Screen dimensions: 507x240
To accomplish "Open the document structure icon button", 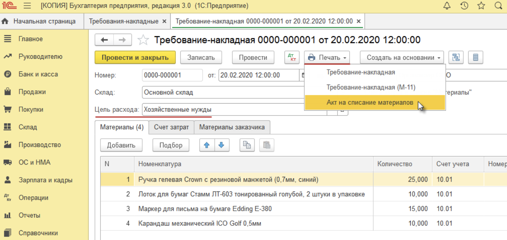I will coord(456,58).
